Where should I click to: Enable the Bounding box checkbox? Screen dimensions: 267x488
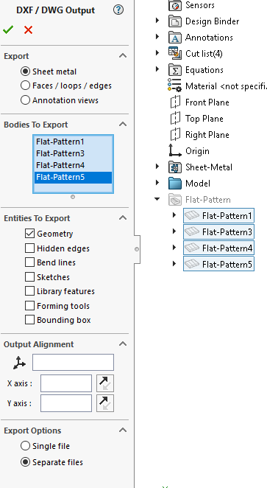click(x=29, y=320)
